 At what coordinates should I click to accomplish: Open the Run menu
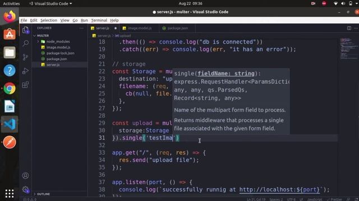pos(84,20)
